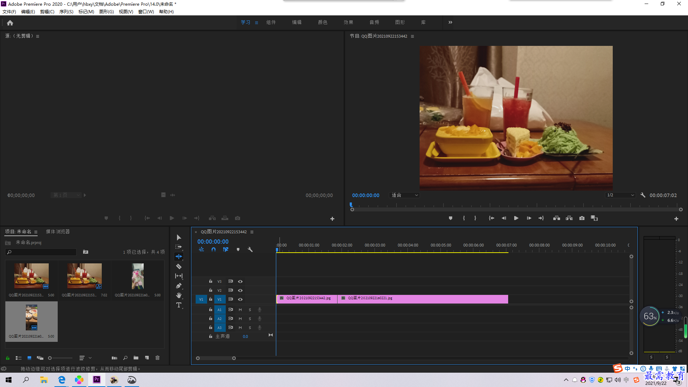Click Add Marker in Program Monitor
Image resolution: width=688 pixels, height=387 pixels.
[450, 218]
